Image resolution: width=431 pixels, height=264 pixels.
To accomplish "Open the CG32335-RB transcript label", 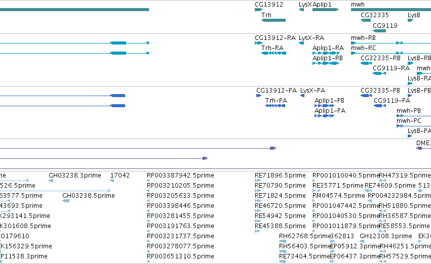I will point(380,58).
